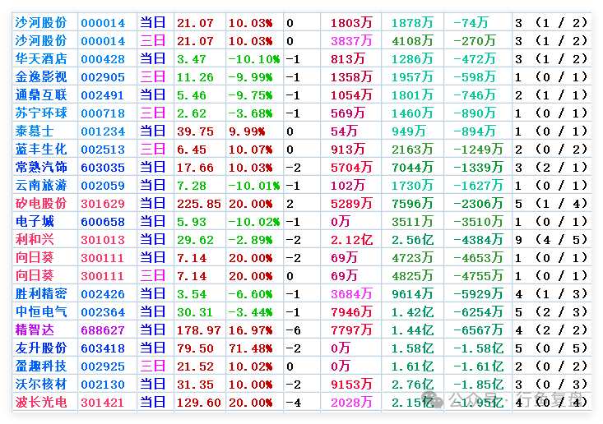Click stock code 001234
603x424 pixels.
103,131
